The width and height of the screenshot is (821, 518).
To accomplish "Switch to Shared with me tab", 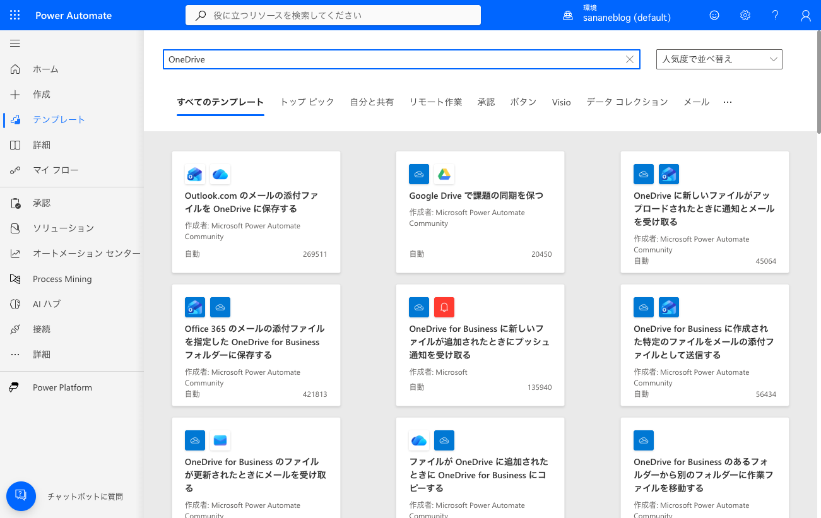I will (372, 102).
